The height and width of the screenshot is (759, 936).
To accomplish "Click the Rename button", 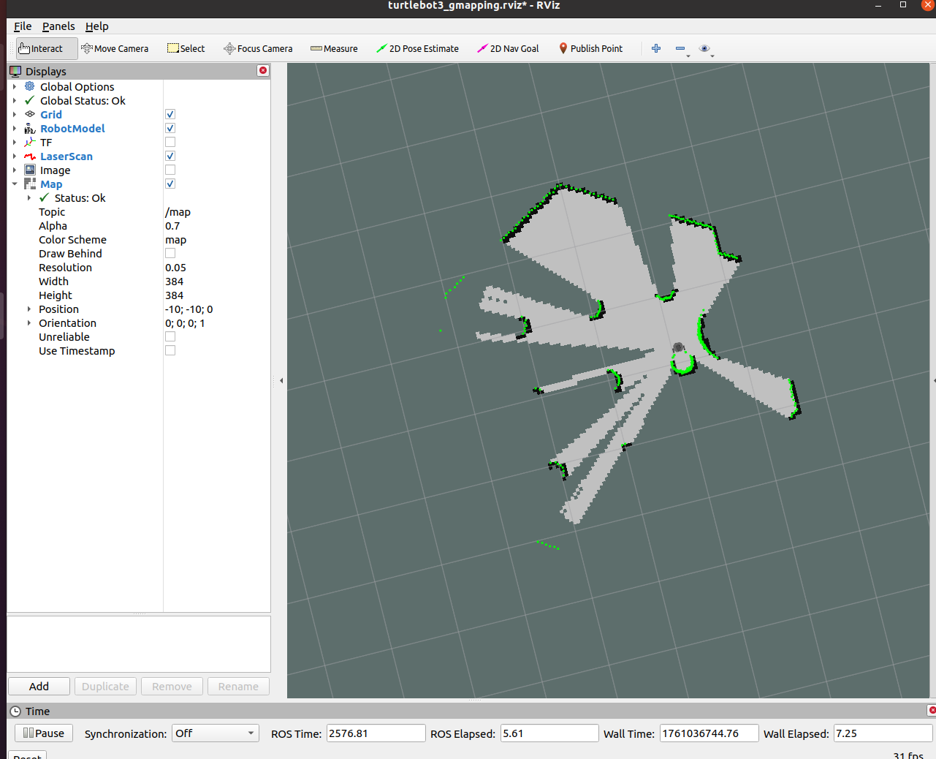I will click(238, 686).
